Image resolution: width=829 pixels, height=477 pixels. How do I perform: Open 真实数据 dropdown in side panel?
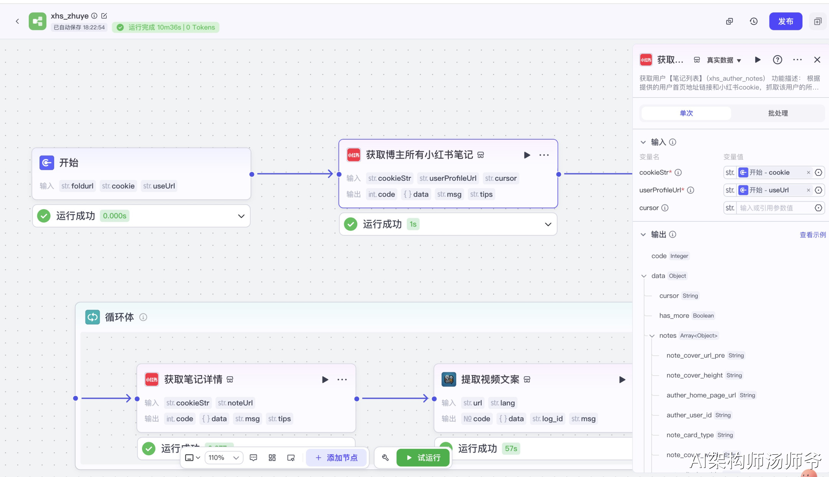[724, 60]
